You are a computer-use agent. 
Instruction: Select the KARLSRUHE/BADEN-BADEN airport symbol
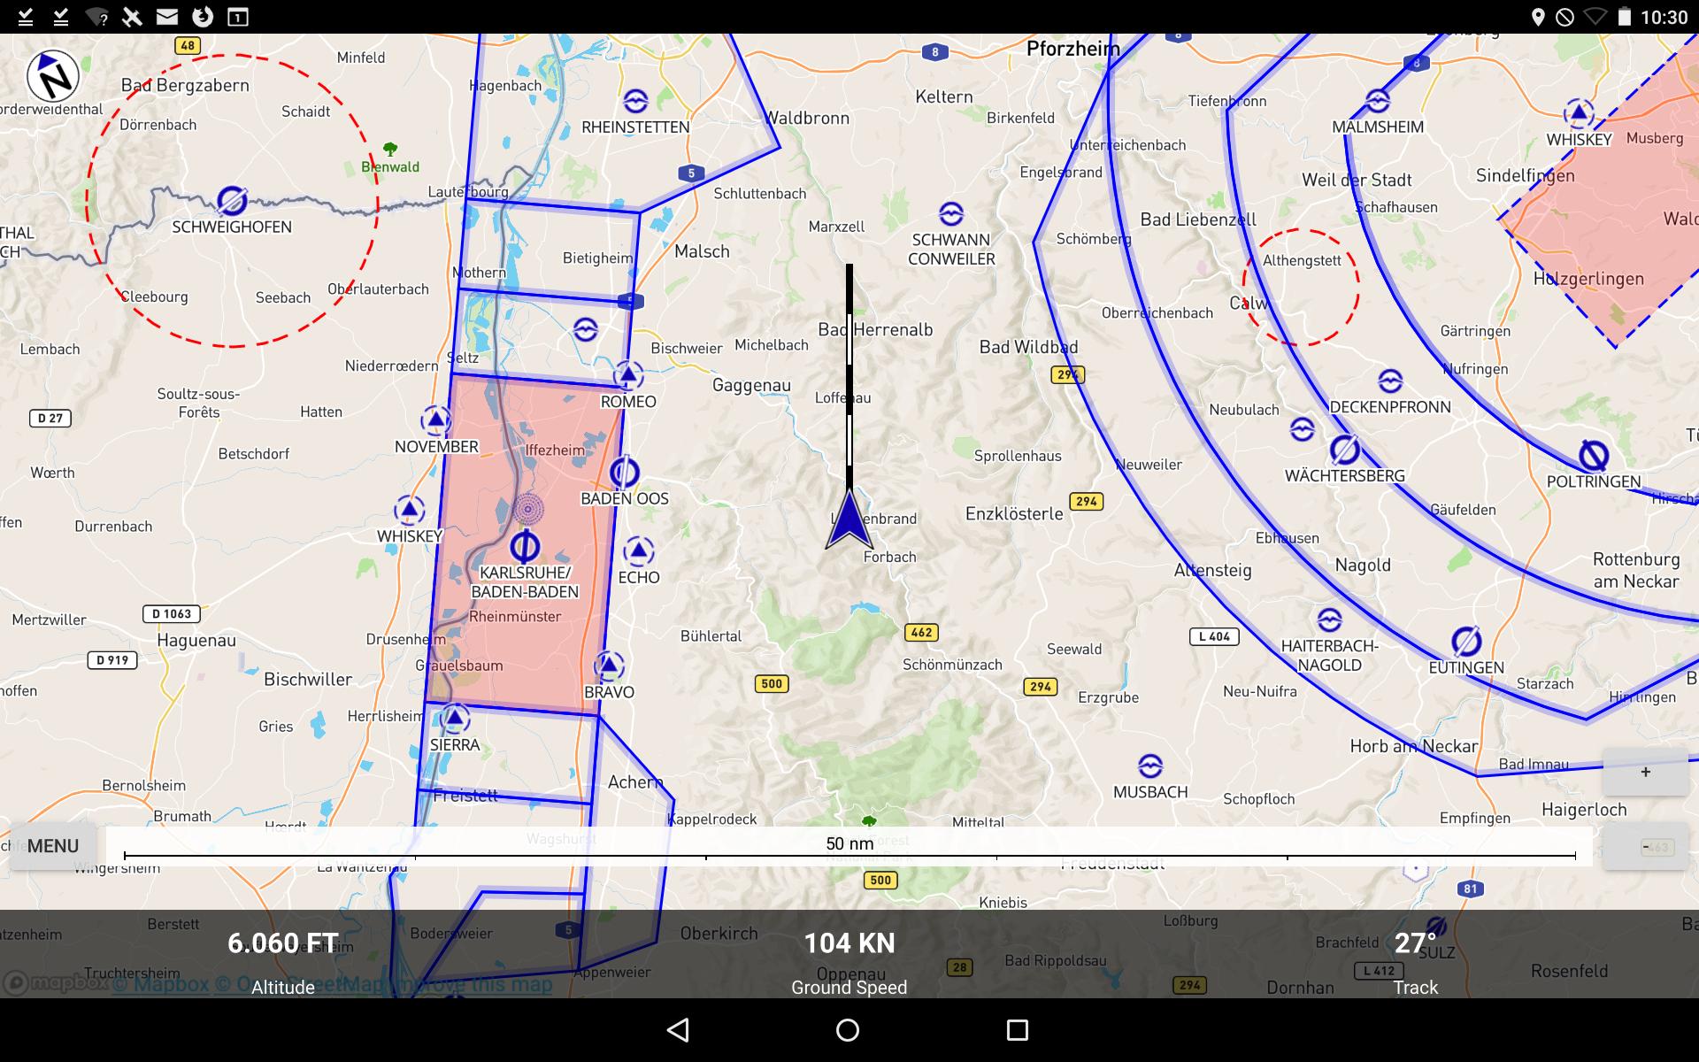tap(525, 546)
